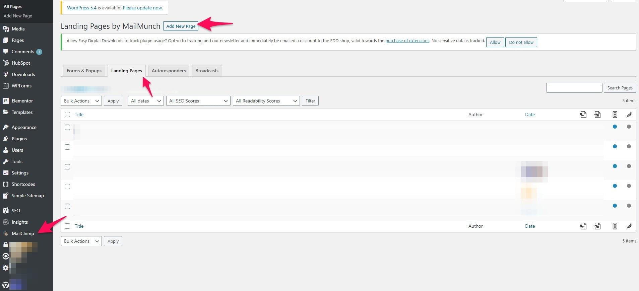Click Allow on the tracking notice
This screenshot has width=639, height=291.
pyautogui.click(x=495, y=42)
